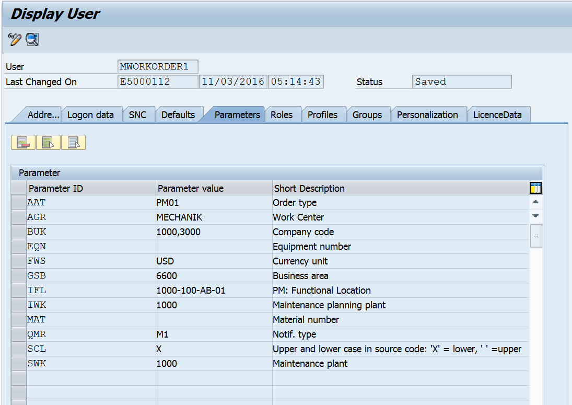The image size is (572, 405).
Task: Click the magnifier icon in the toolbar
Action: pyautogui.click(x=32, y=39)
